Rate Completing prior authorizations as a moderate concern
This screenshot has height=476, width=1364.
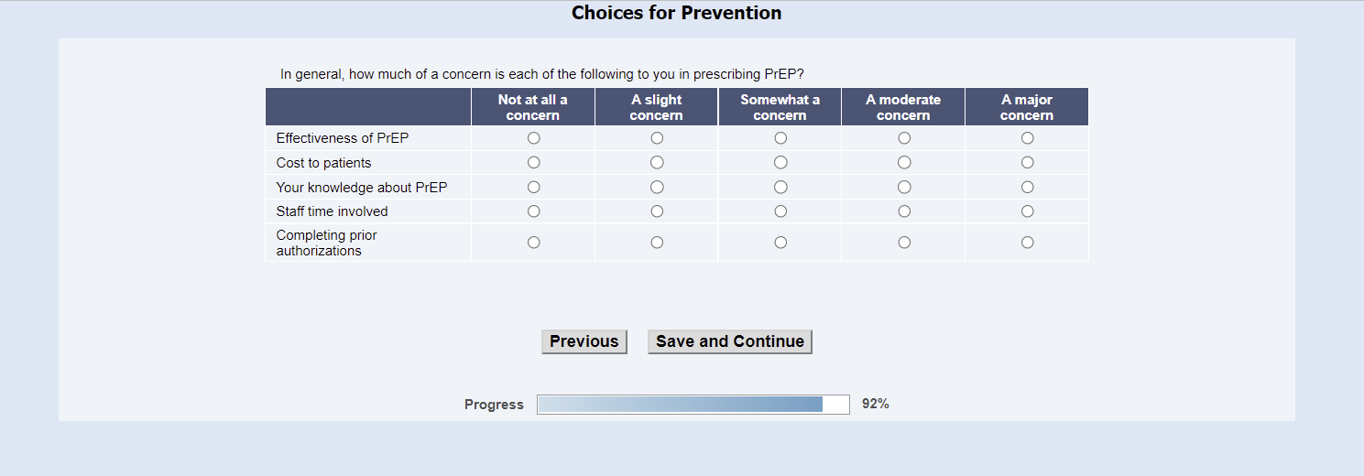pyautogui.click(x=904, y=243)
